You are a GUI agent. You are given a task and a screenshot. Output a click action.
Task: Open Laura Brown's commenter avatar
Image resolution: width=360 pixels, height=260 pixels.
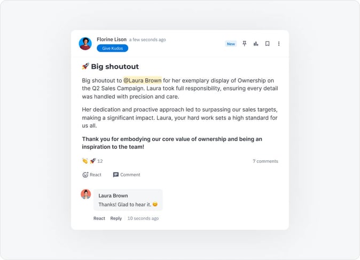(85, 194)
